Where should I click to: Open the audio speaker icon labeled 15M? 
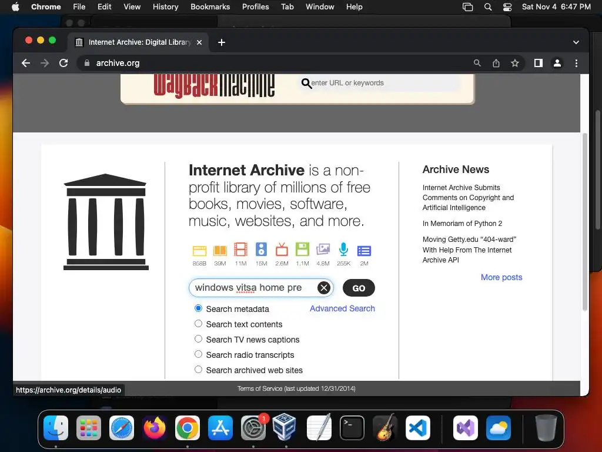click(x=261, y=250)
